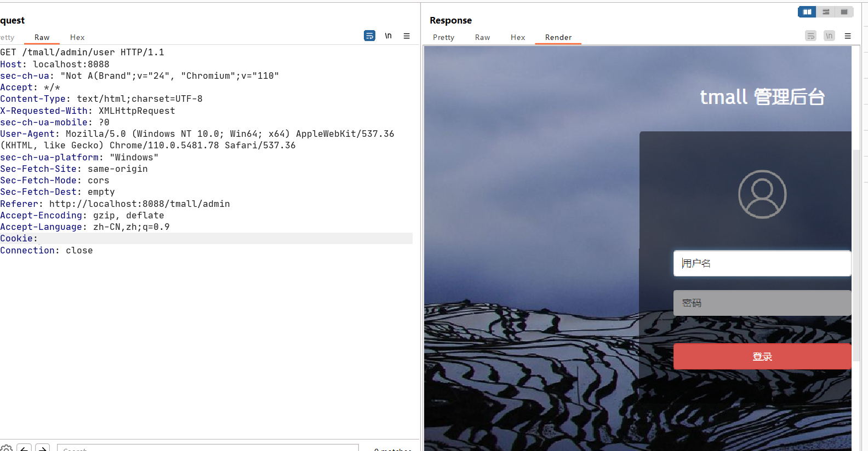Screen dimensions: 868x451
Task: Open the Response pane hamburger menu
Action: tap(848, 36)
